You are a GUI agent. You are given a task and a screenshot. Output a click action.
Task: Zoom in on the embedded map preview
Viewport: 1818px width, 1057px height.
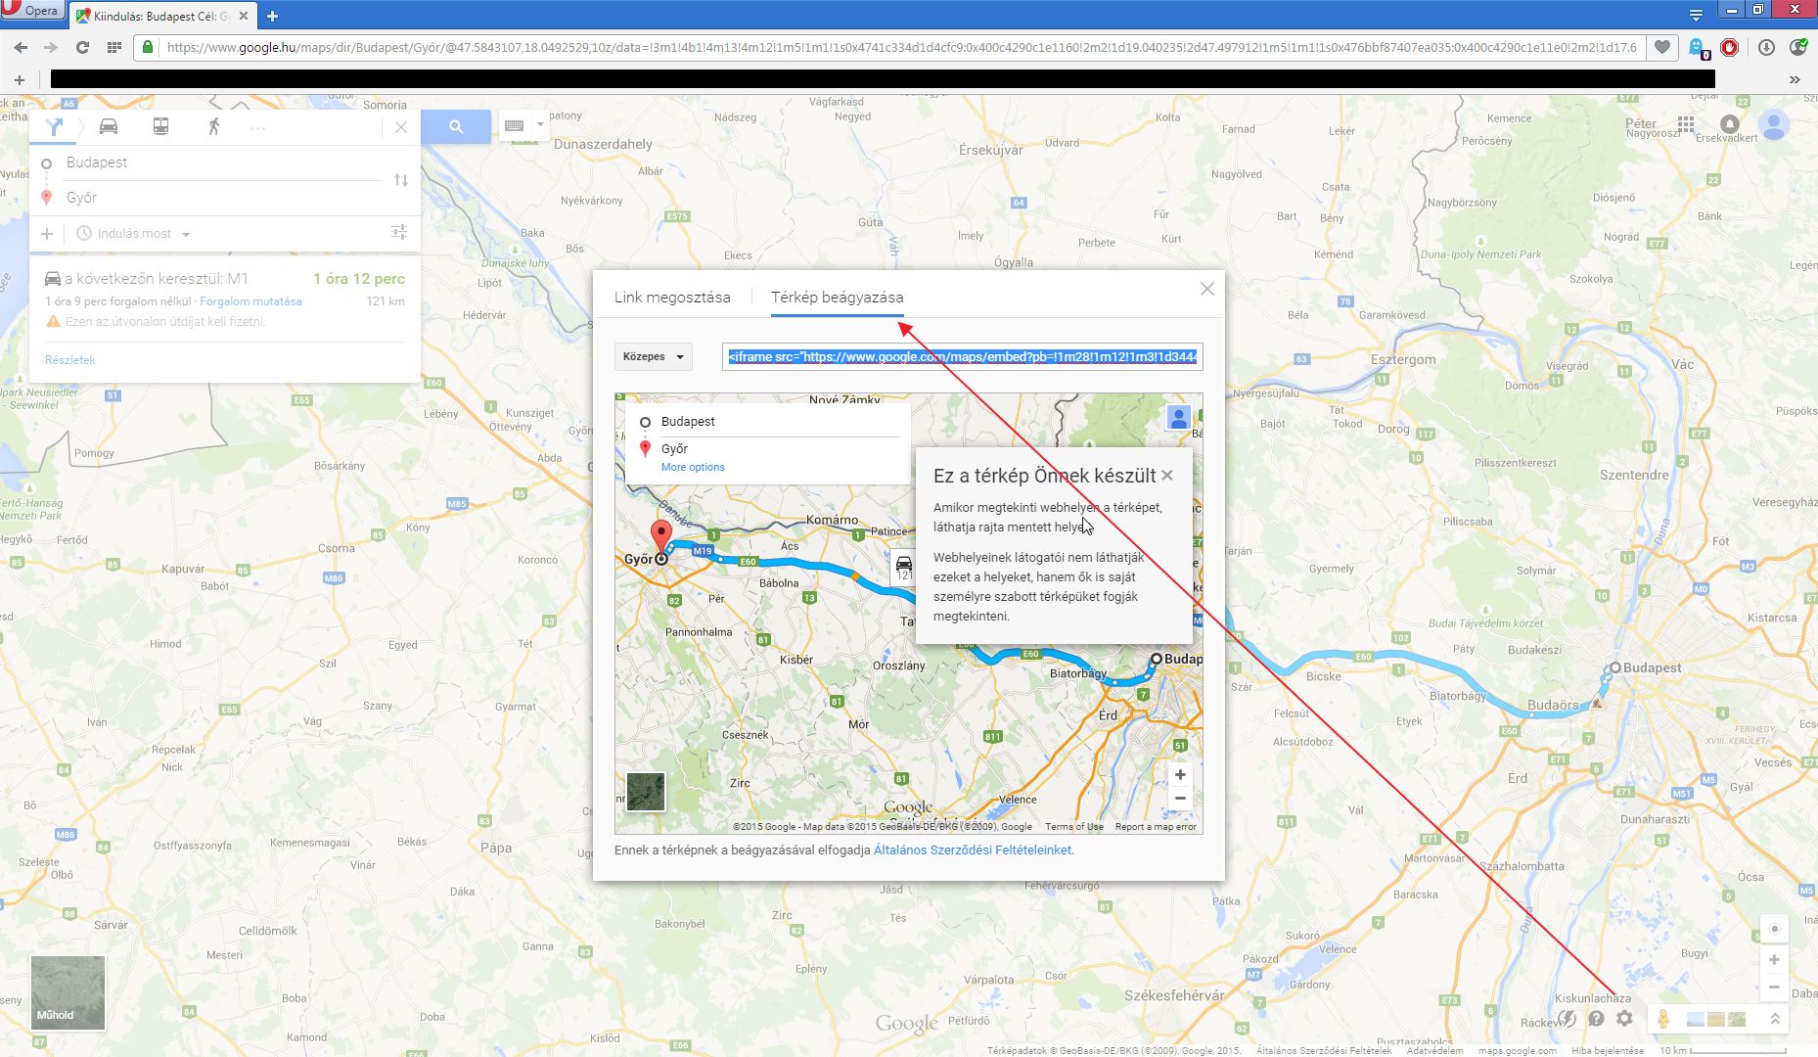[1180, 775]
